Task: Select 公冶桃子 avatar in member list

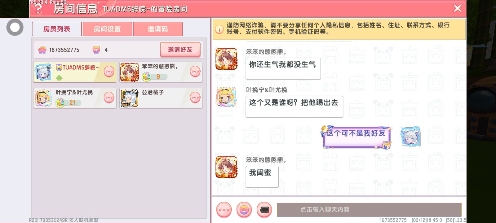Action: (x=130, y=98)
